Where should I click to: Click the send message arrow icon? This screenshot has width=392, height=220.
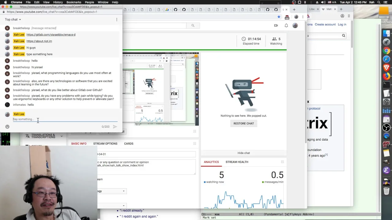(x=115, y=127)
